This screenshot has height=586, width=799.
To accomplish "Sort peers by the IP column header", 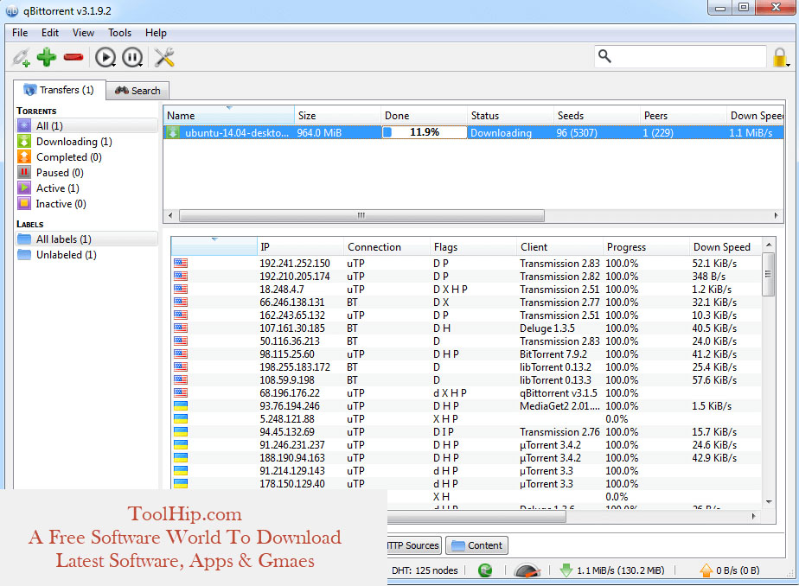I will [301, 247].
